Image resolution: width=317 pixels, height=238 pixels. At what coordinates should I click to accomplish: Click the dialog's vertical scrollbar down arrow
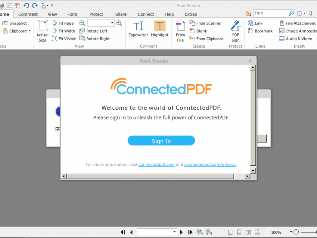click(x=253, y=171)
